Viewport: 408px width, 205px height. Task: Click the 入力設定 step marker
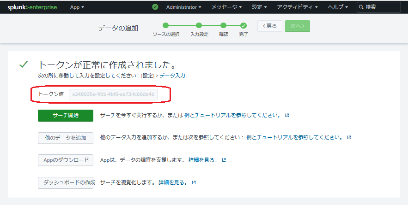pos(199,25)
